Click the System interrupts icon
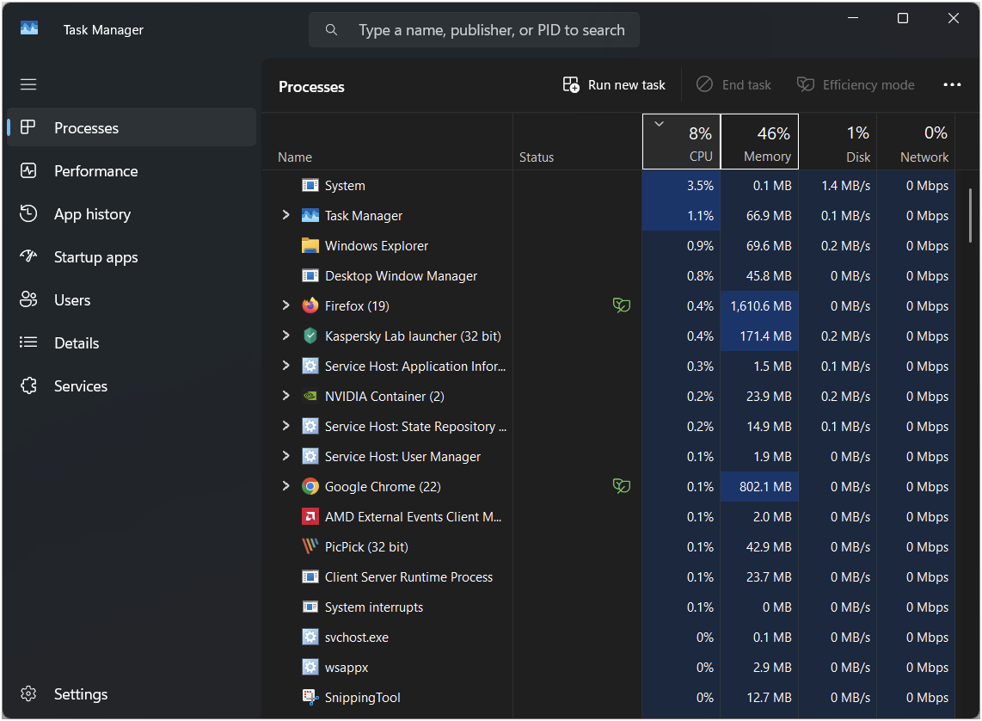The height and width of the screenshot is (721, 982). (x=310, y=607)
